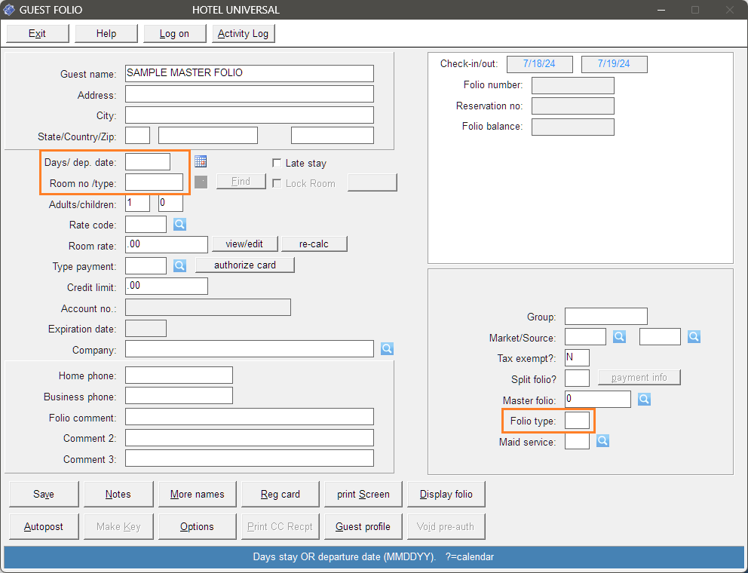This screenshot has height=573, width=748.
Task: Click the check-in date 7/18/24 button
Action: [540, 64]
